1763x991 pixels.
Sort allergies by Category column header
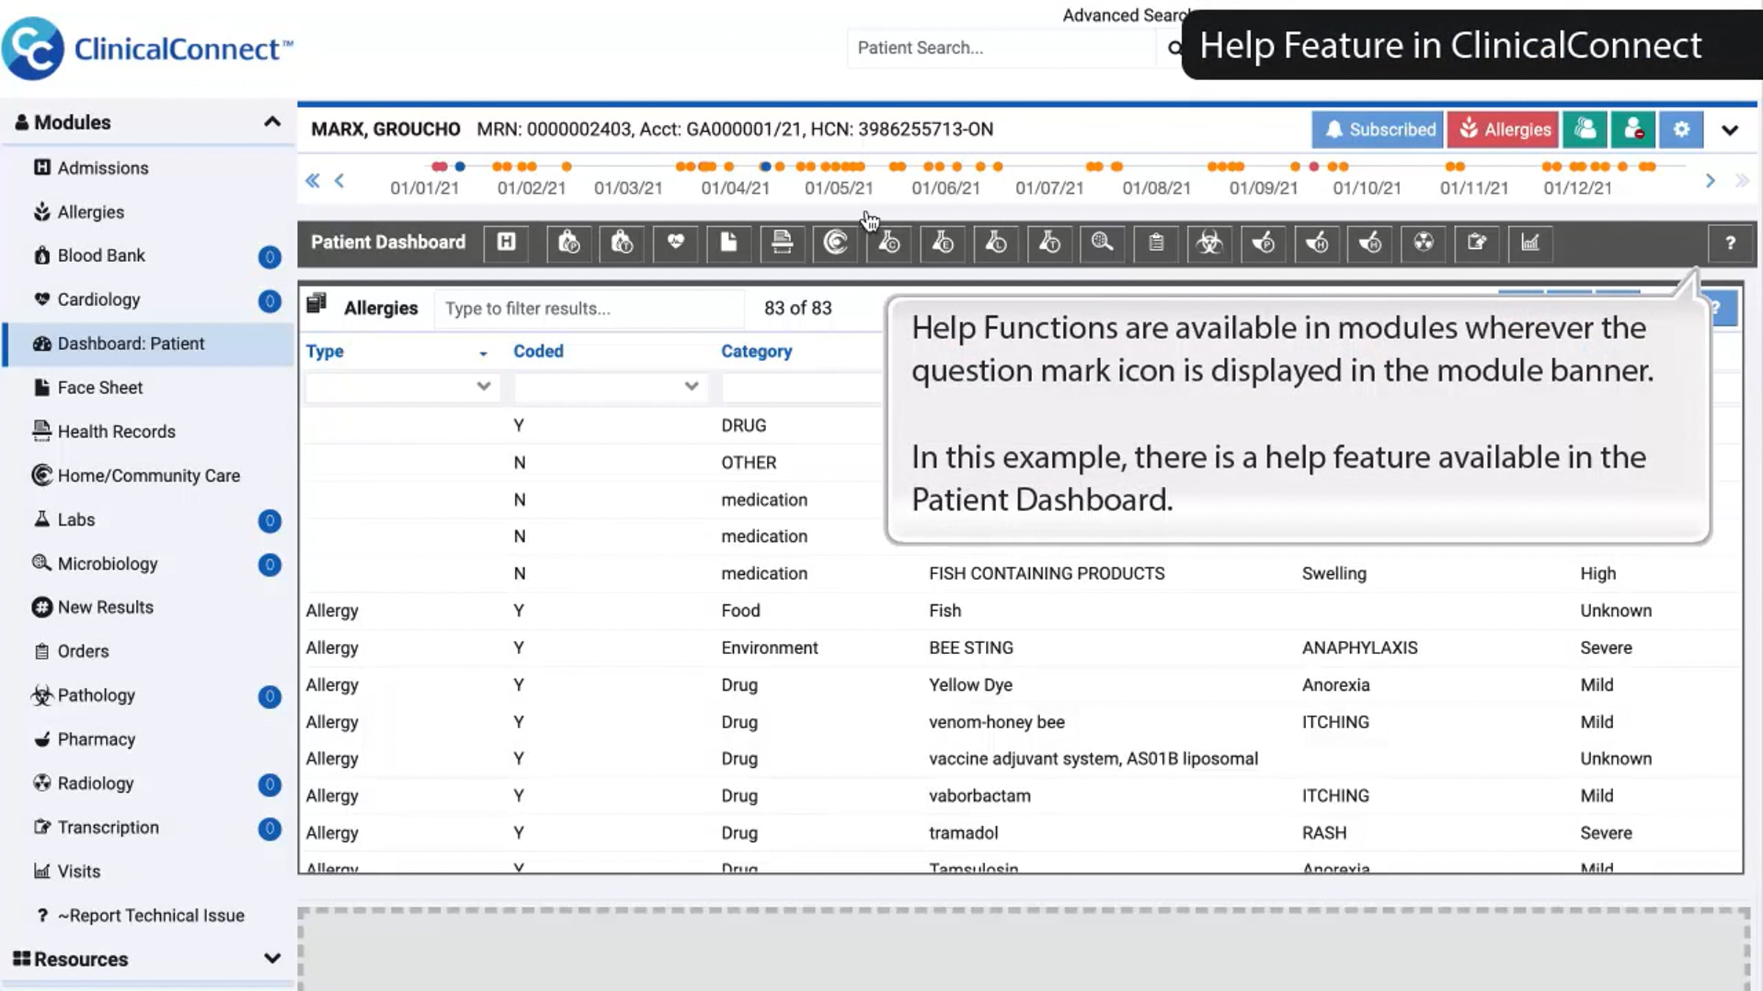click(x=757, y=352)
